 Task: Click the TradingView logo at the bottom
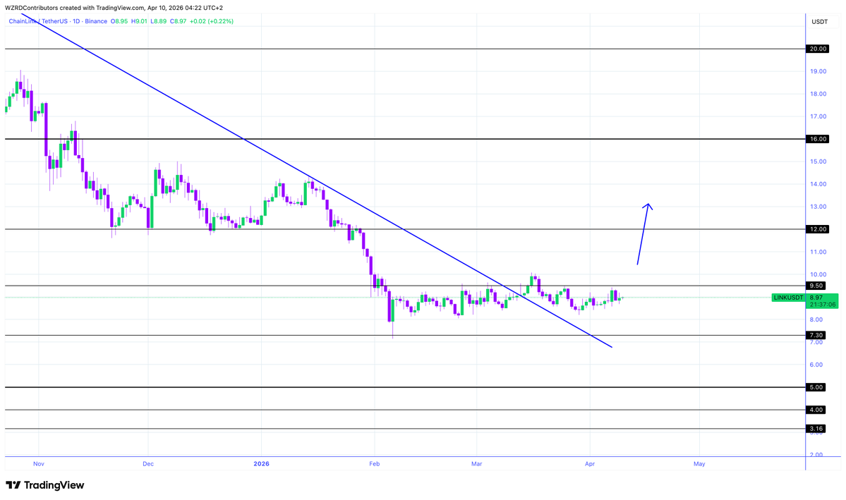click(x=44, y=485)
